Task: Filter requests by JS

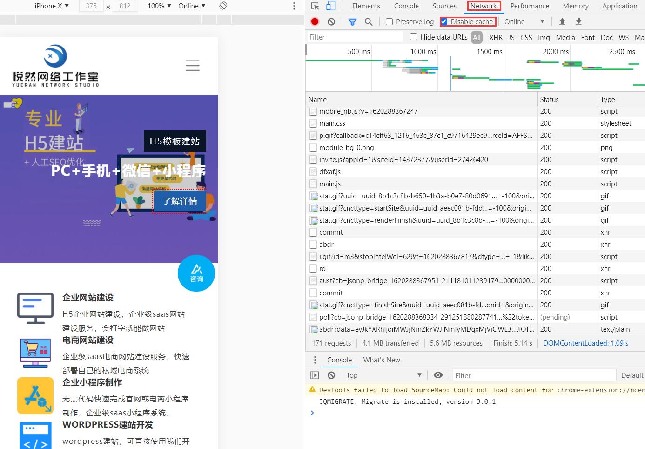Action: (511, 37)
